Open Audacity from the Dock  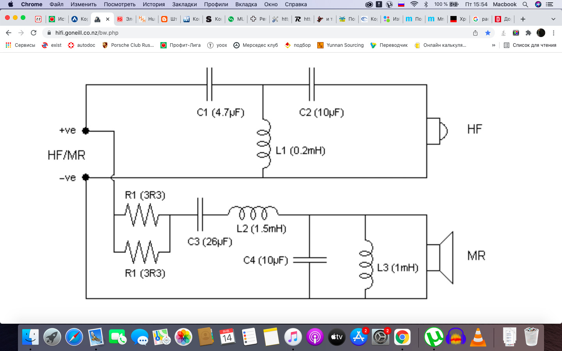click(x=456, y=337)
